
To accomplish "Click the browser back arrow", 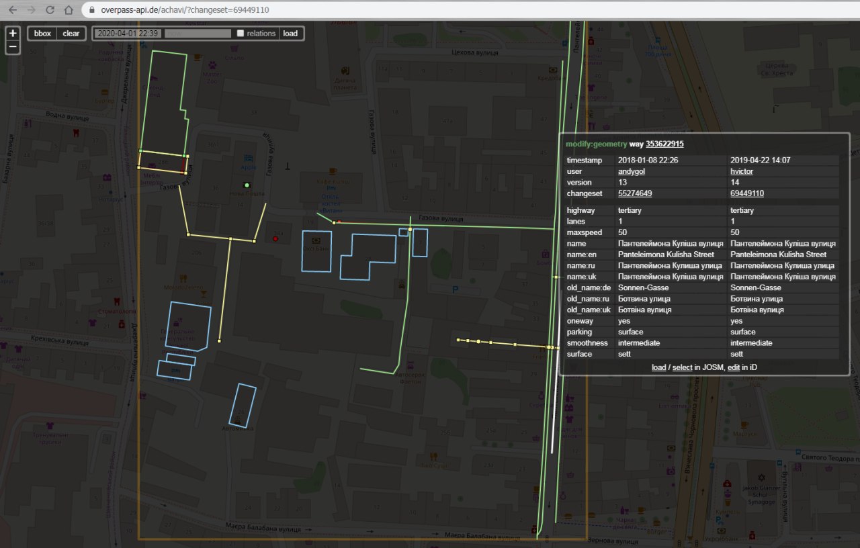I will [x=12, y=10].
